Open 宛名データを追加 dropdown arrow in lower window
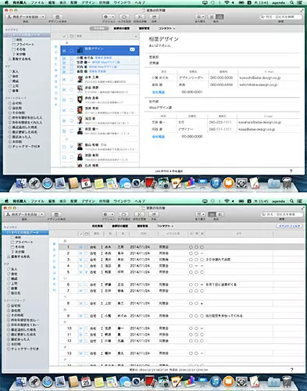 pyautogui.click(x=42, y=214)
